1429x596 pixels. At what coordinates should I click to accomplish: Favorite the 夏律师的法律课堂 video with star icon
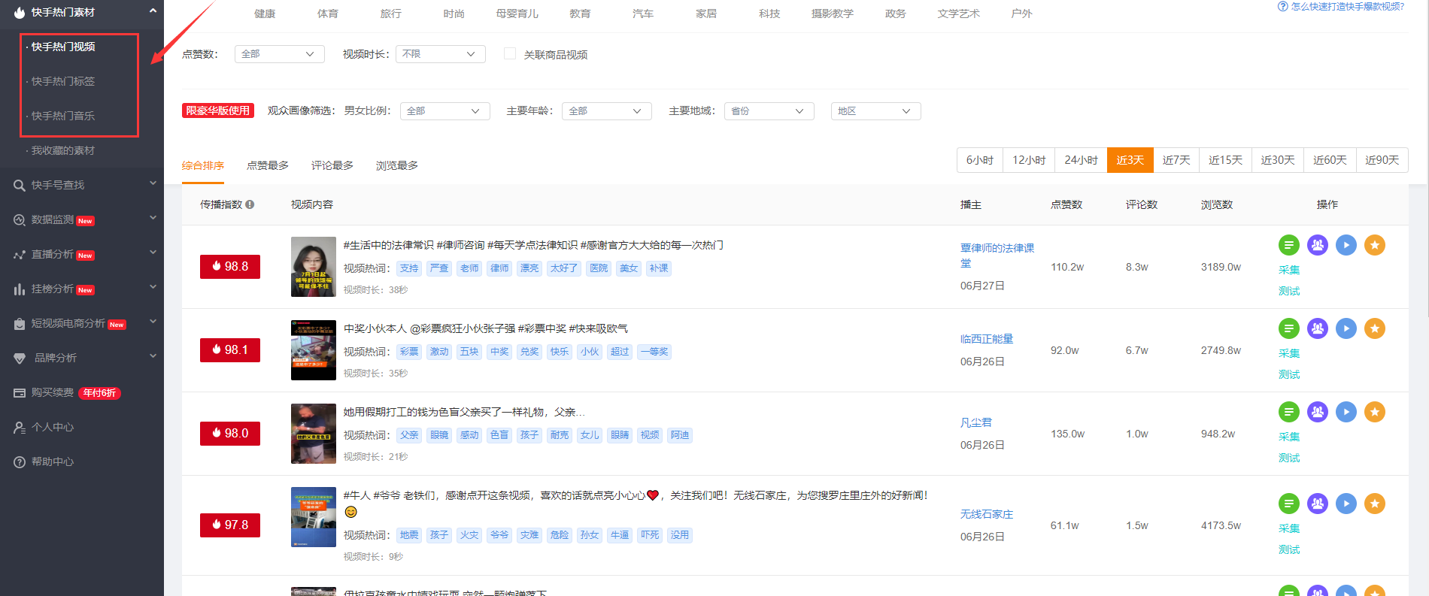click(1375, 245)
